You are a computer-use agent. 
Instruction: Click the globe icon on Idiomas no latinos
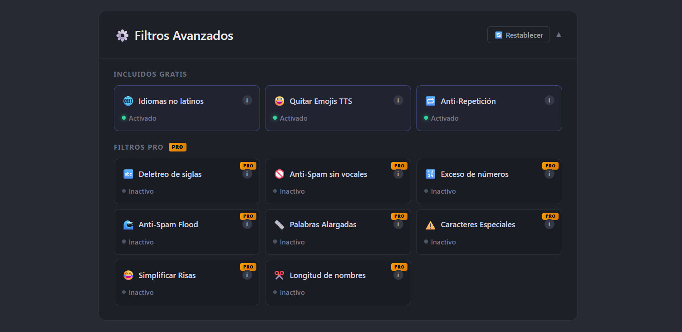coord(128,101)
